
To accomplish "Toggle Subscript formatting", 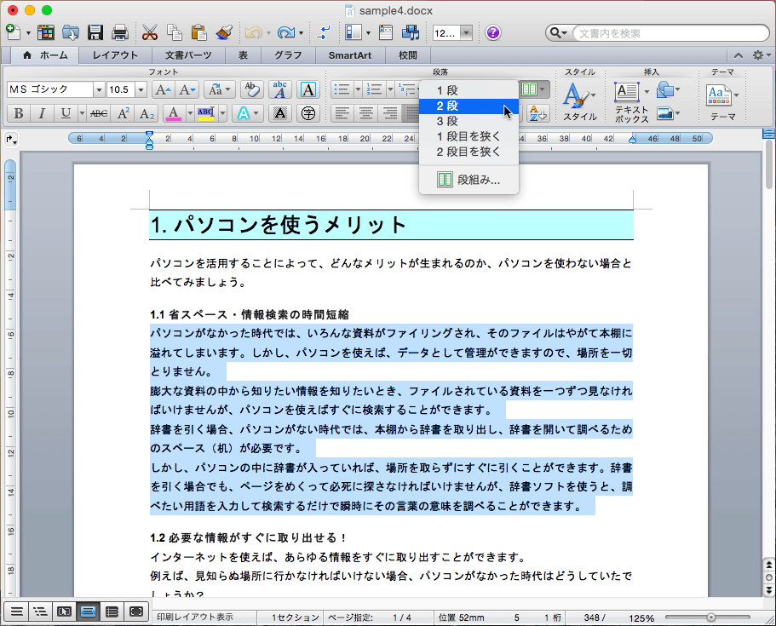I will coord(147,114).
